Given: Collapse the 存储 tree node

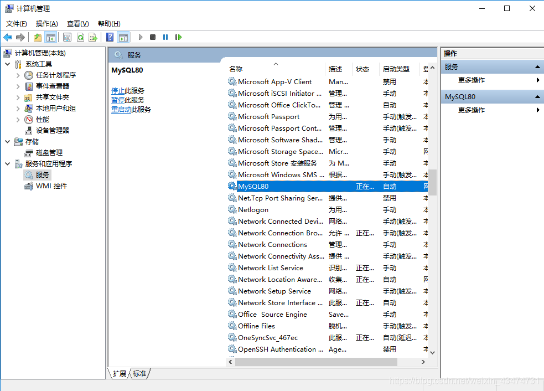Looking at the screenshot, I should pos(8,142).
